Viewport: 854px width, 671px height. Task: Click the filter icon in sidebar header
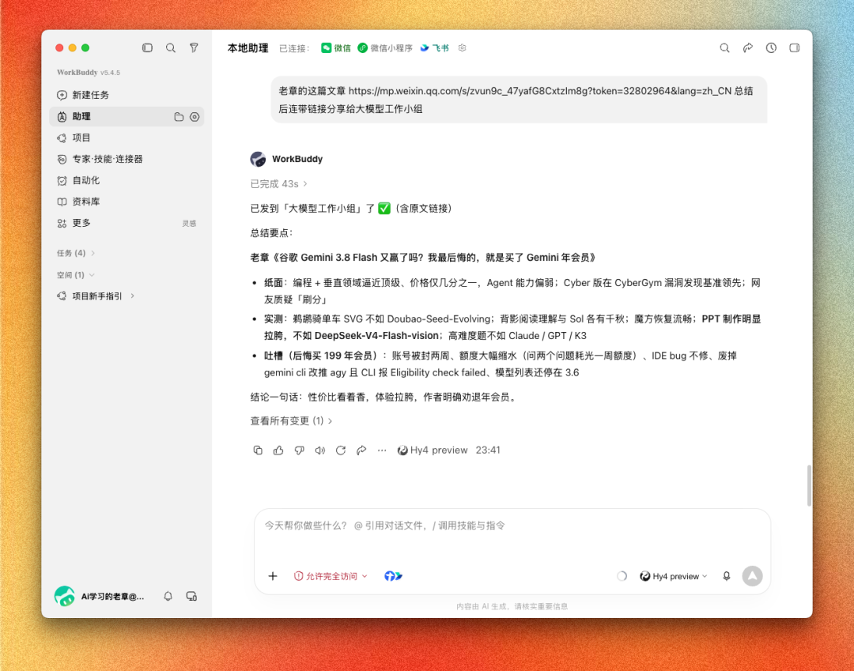point(194,48)
